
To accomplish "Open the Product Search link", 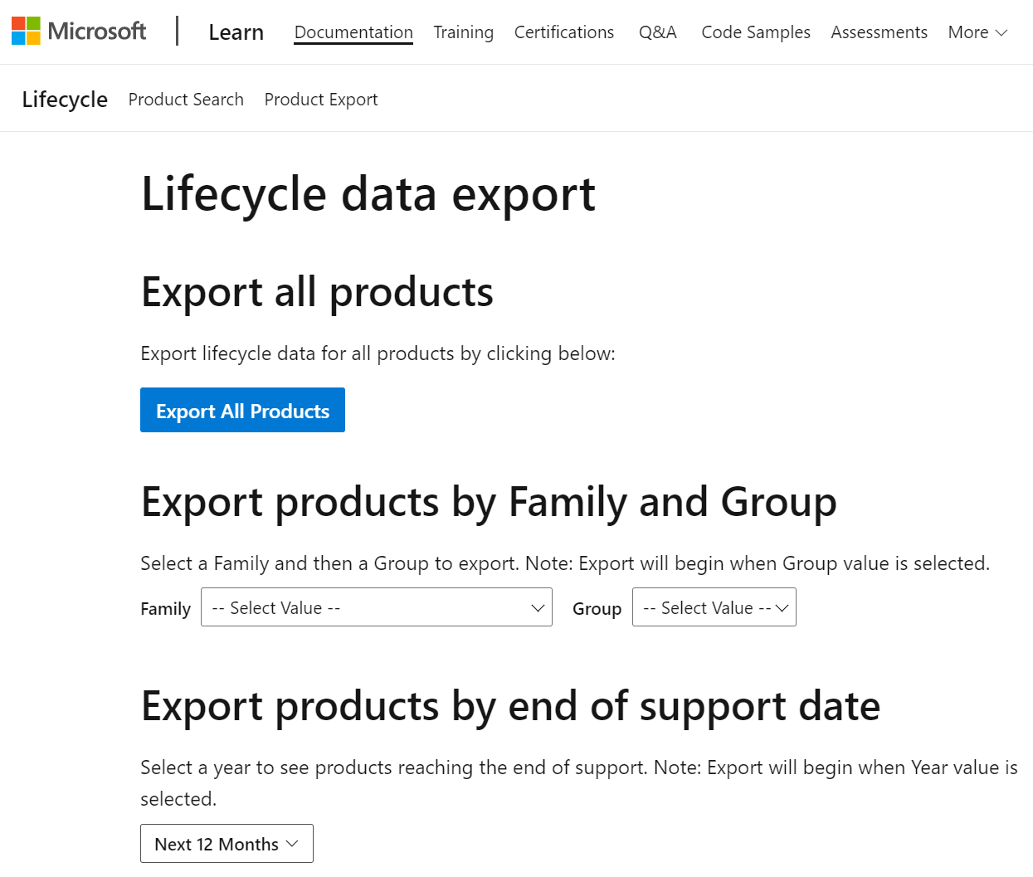I will coord(186,100).
